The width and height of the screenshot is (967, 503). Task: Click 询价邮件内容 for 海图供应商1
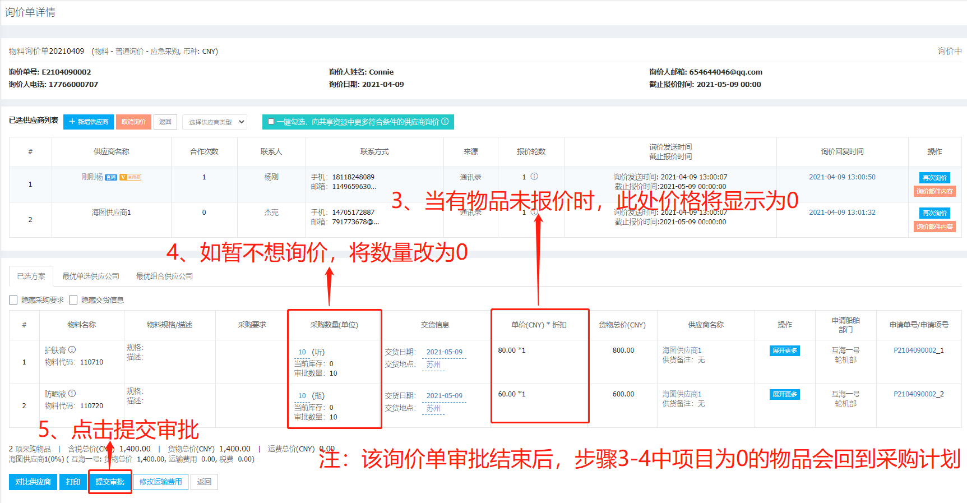pyautogui.click(x=934, y=227)
